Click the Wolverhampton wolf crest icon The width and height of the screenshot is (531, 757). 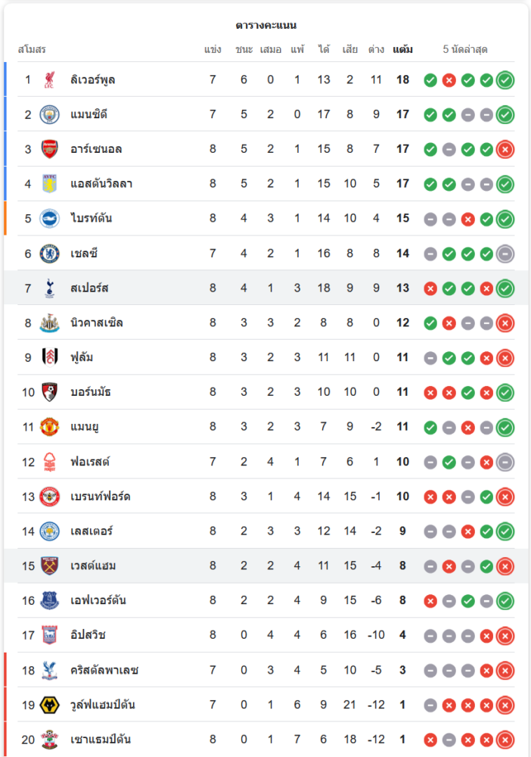49,706
